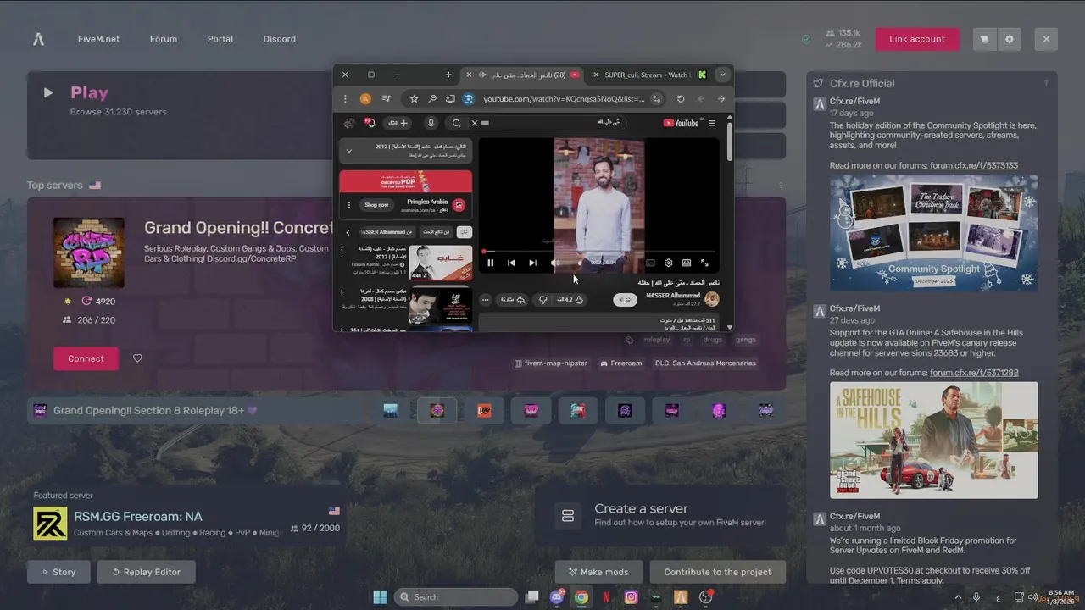Open the Safehouse in the Hills image
Viewport: 1085px width, 610px height.
pos(933,440)
